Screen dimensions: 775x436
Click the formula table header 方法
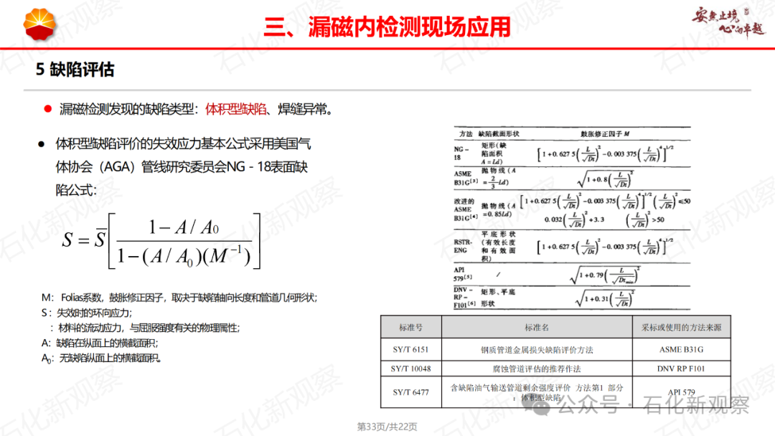click(466, 134)
